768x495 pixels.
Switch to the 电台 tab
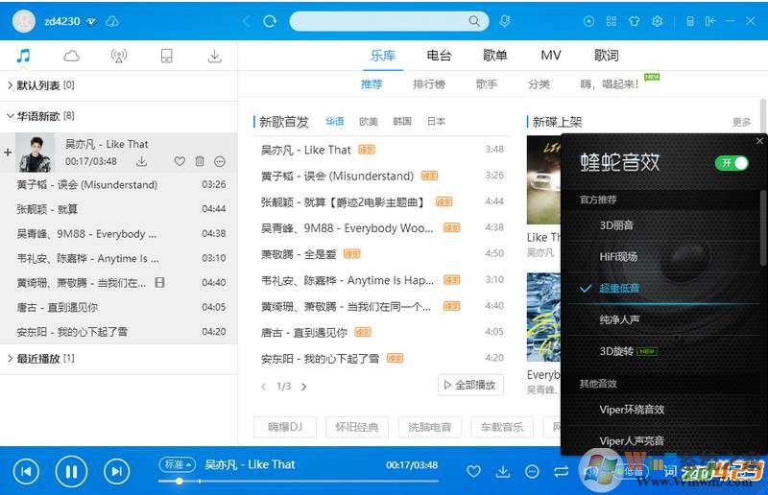tap(439, 56)
